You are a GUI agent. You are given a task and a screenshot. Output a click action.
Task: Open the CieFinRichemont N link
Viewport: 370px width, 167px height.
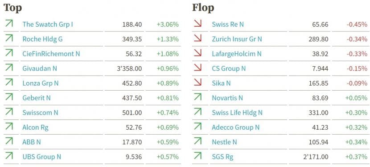pyautogui.click(x=51, y=54)
